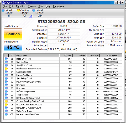Click the Serial Number field 3QF07HFW
The height and width of the screenshot is (123, 126).
tap(64, 30)
